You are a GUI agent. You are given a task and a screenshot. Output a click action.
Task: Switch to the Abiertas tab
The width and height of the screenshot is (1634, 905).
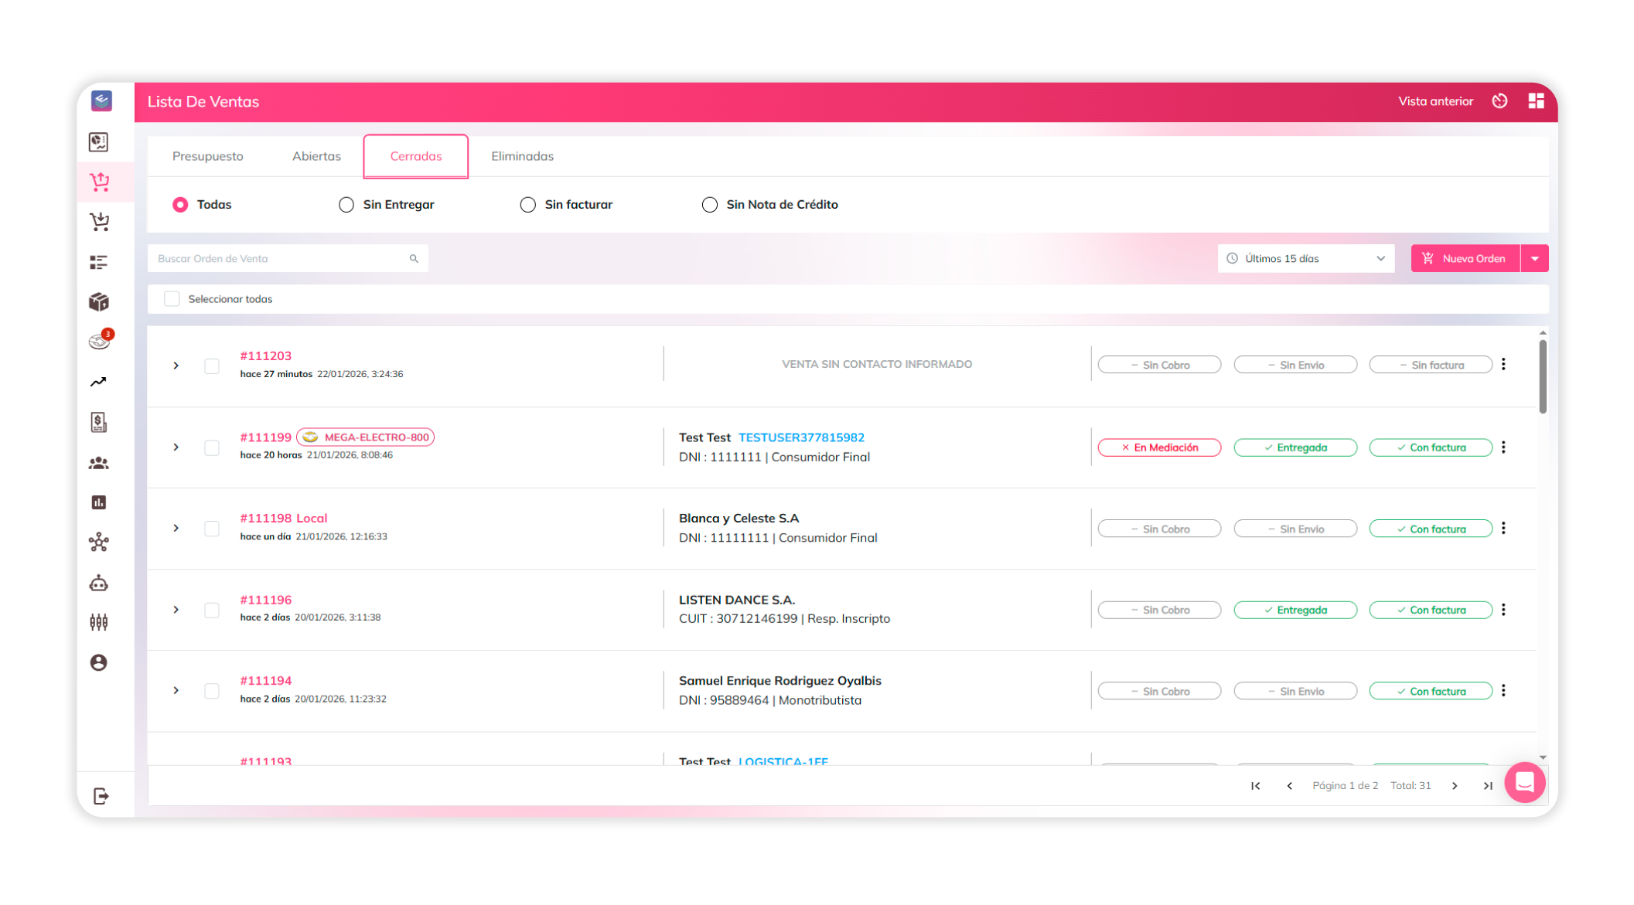pyautogui.click(x=316, y=156)
